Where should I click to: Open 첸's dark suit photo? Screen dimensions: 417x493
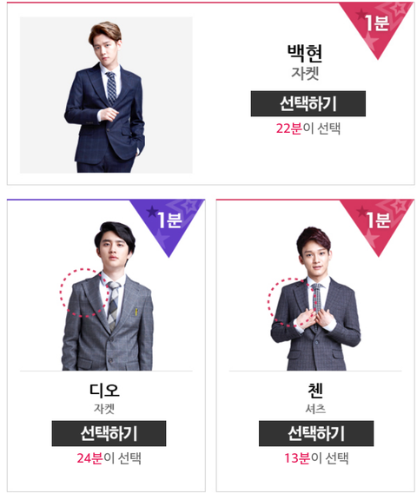coord(314,298)
